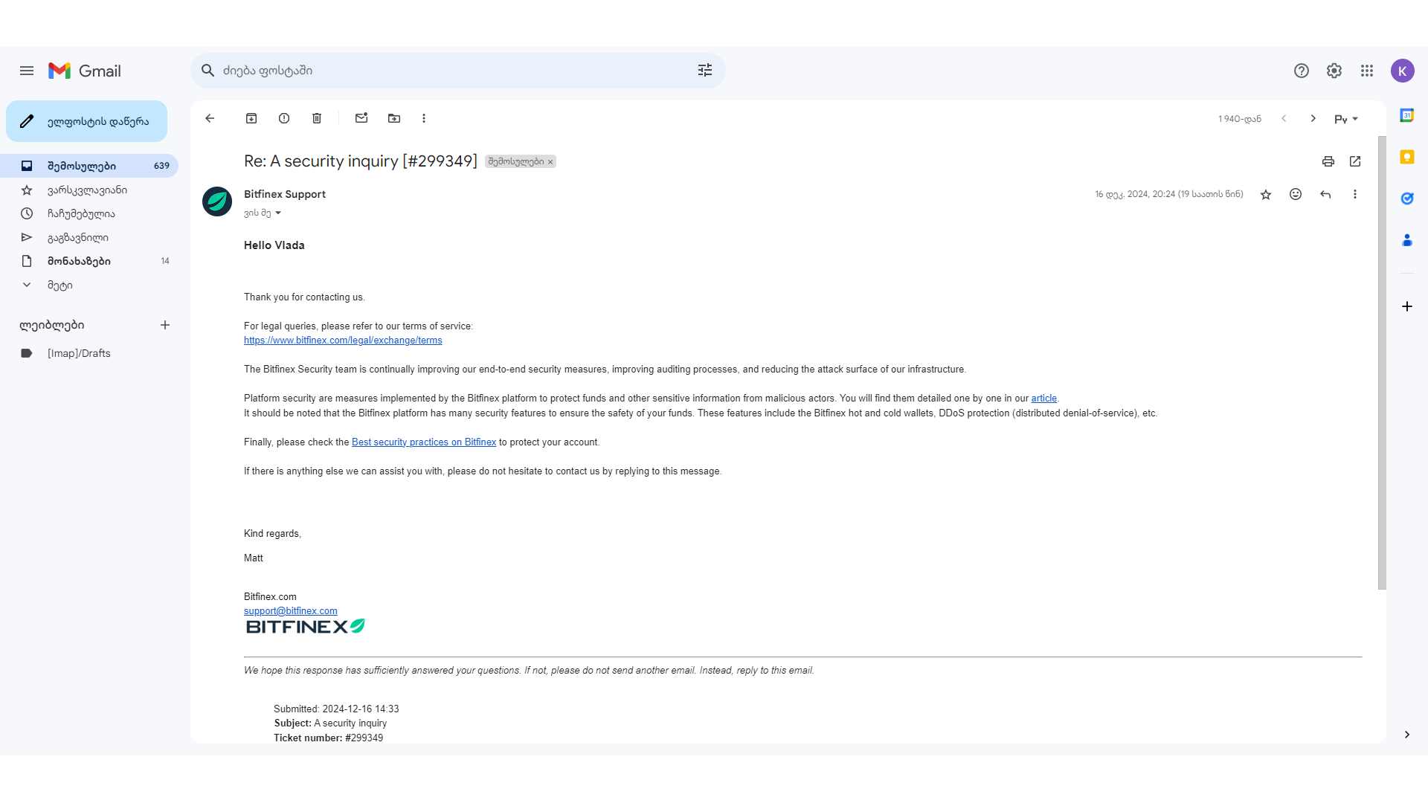This screenshot has height=803, width=1428.
Task: Archive this email
Action: (251, 118)
